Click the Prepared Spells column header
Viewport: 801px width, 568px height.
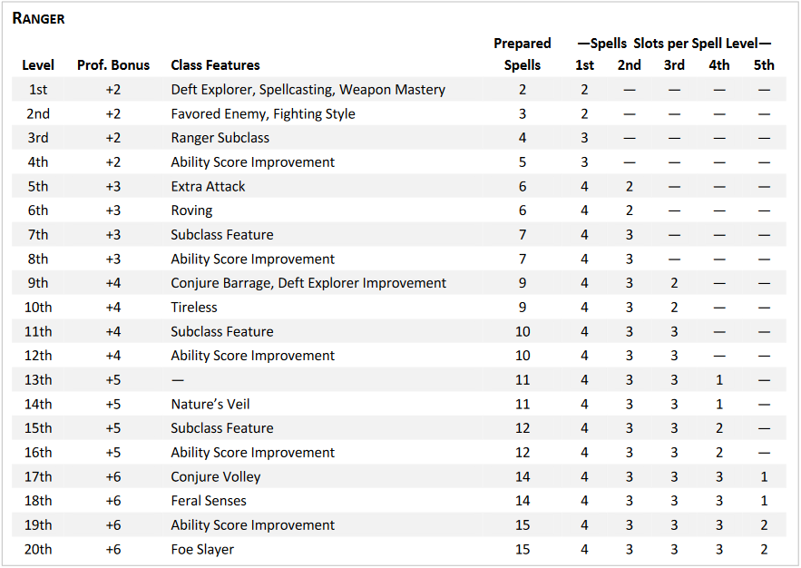click(x=523, y=54)
